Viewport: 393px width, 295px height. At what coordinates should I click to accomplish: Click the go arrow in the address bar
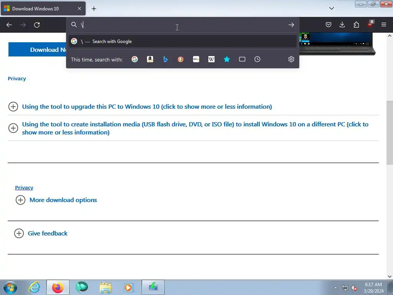(x=291, y=25)
